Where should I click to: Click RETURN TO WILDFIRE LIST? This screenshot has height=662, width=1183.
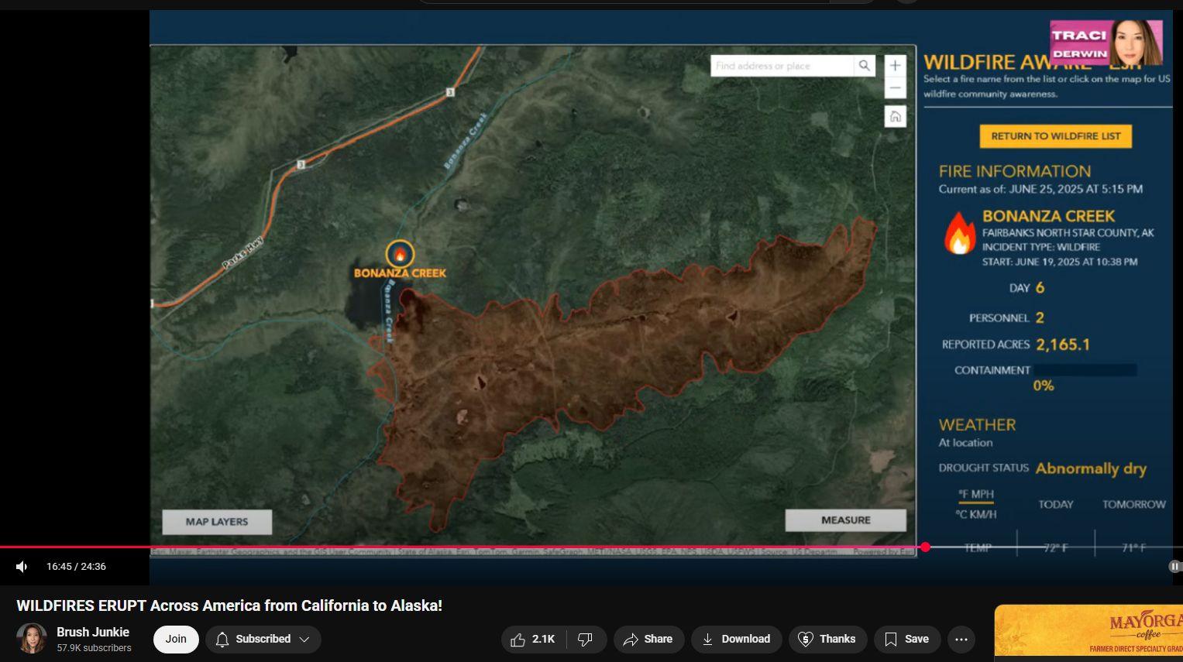tap(1055, 136)
